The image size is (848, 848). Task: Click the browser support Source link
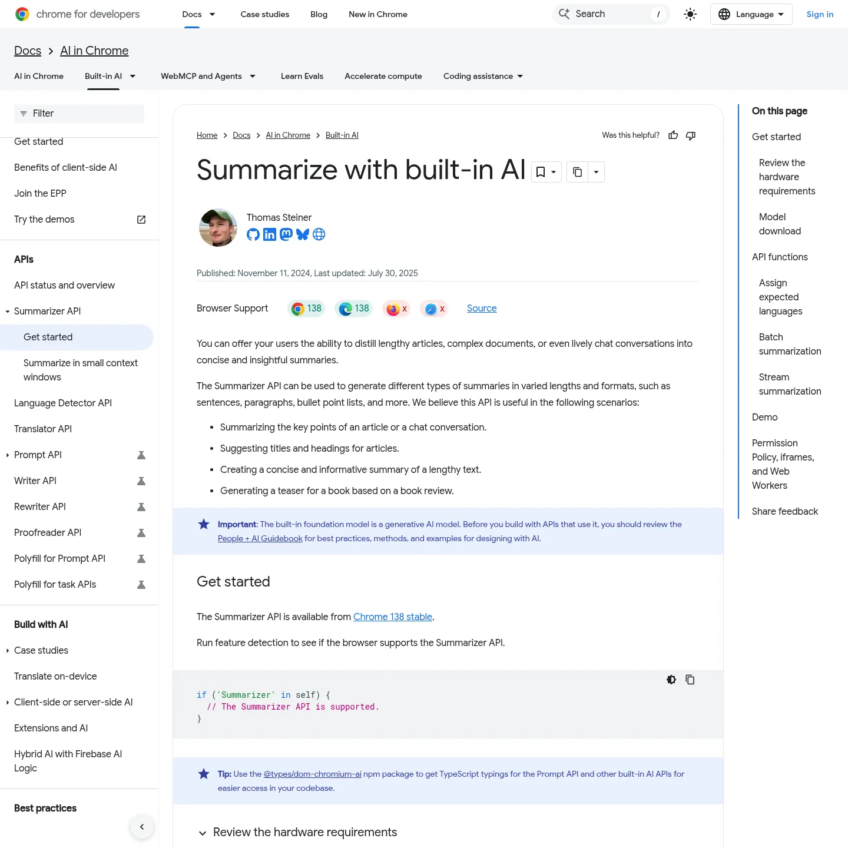tap(482, 308)
